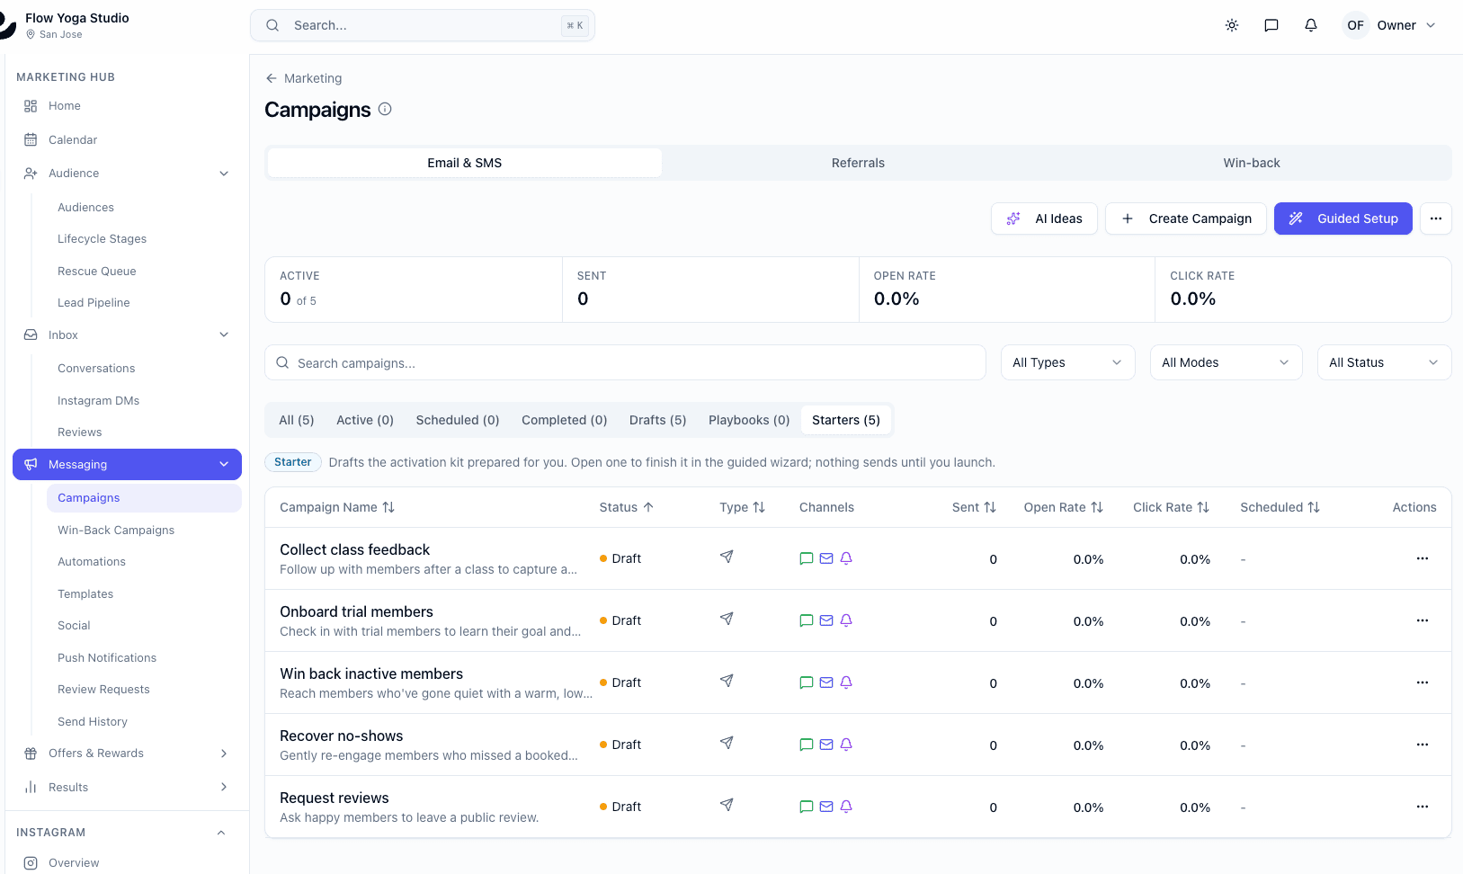Click the Create Campaign button

click(1185, 218)
